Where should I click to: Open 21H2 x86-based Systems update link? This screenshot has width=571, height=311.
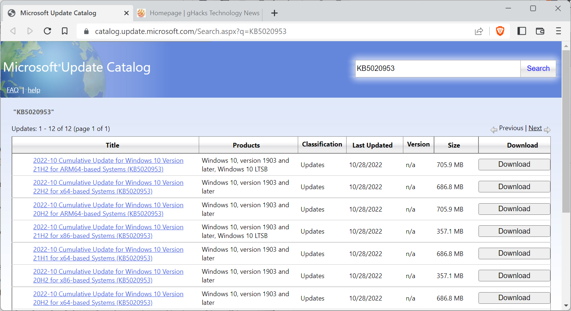[x=108, y=231]
